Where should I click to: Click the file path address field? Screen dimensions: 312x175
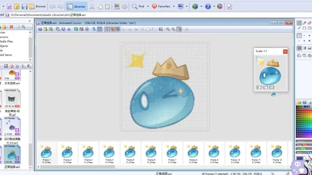tap(159, 15)
